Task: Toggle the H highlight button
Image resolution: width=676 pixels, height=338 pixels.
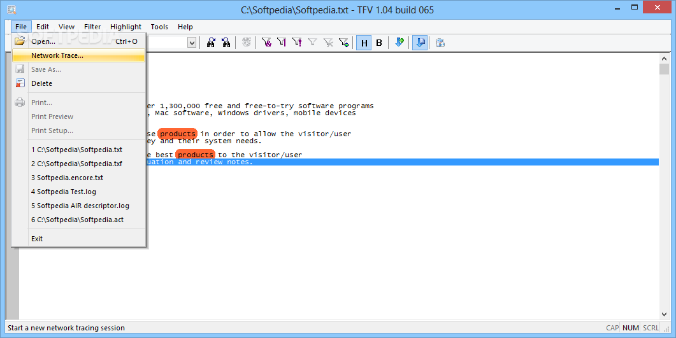Action: coord(364,43)
